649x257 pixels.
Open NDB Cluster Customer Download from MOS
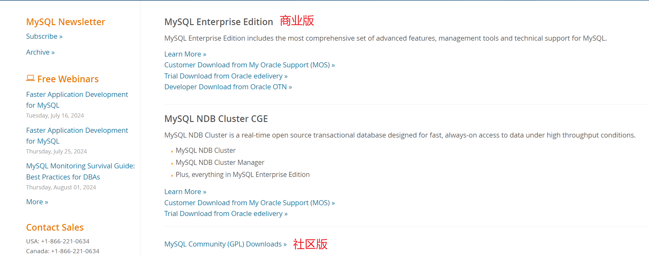[x=249, y=203]
